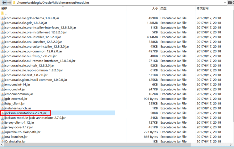
Task: Click the icon of com.oracle.cie.ora-launcher_12.8.2.0.jar
Action: point(2,42)
